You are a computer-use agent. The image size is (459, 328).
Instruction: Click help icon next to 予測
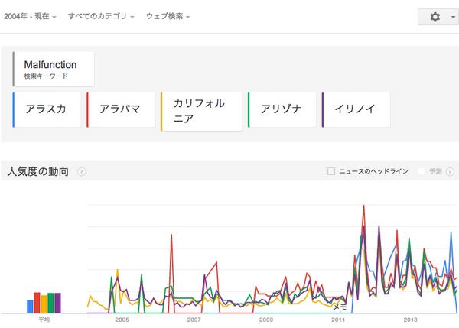(x=451, y=172)
